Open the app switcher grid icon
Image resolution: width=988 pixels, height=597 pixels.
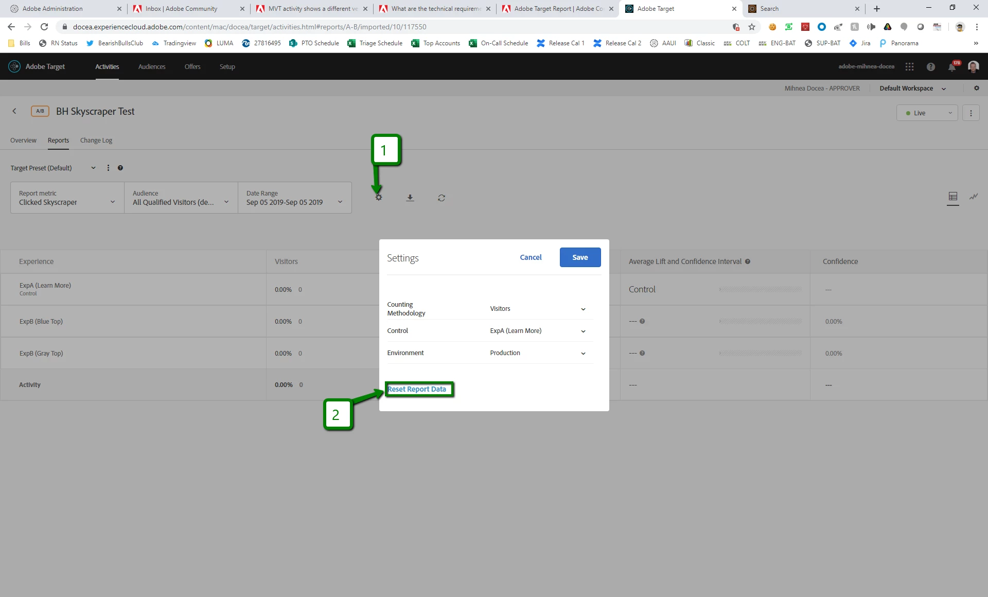pos(910,67)
